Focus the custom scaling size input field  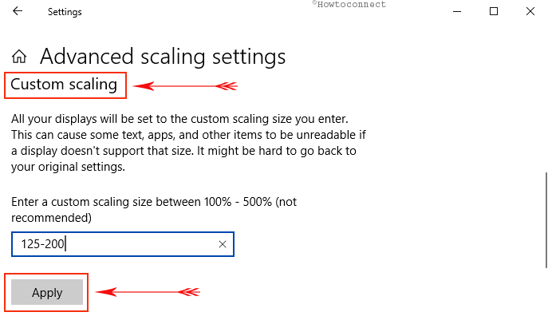point(123,244)
